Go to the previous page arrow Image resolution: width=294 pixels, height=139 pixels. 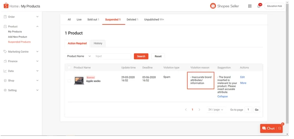click(186, 110)
